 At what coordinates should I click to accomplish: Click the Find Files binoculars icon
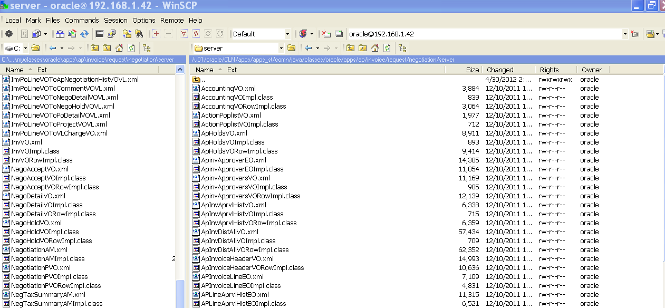tap(139, 34)
